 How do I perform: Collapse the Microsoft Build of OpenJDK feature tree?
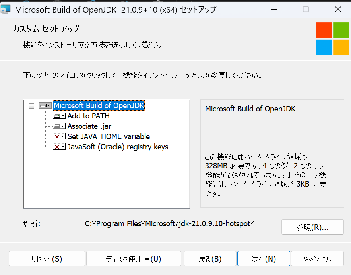click(x=32, y=106)
